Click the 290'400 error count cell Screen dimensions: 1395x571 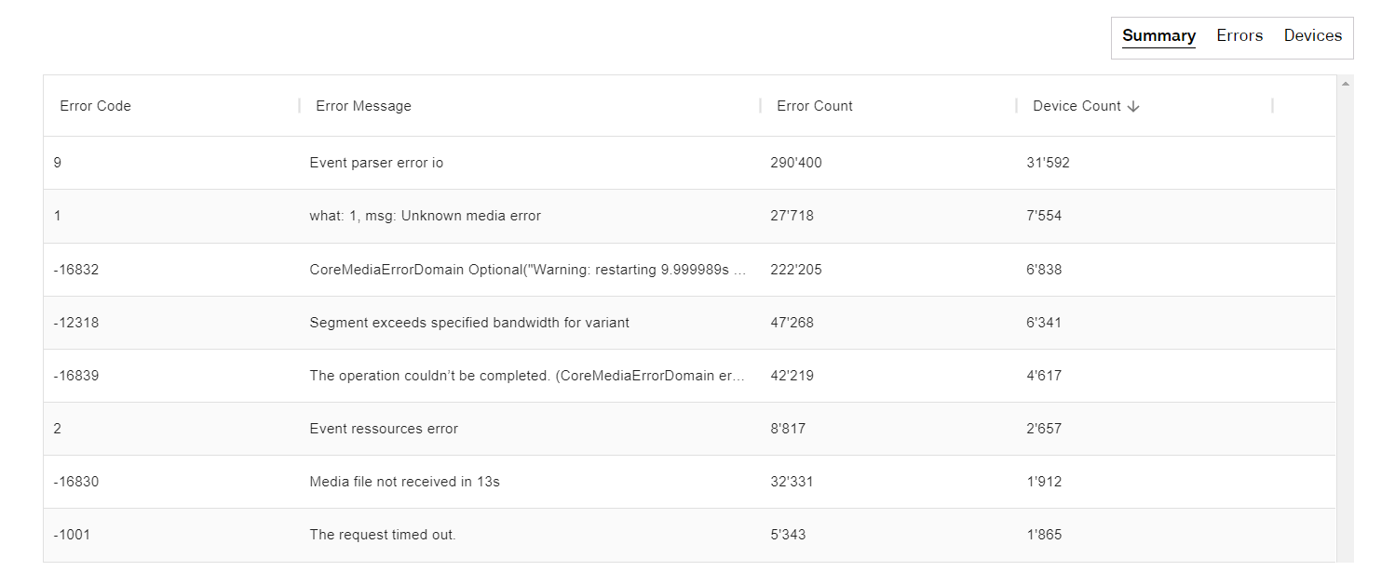click(795, 163)
